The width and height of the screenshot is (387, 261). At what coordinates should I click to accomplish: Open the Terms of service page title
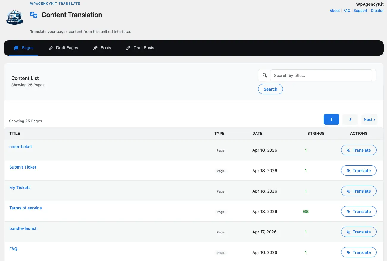(26, 208)
